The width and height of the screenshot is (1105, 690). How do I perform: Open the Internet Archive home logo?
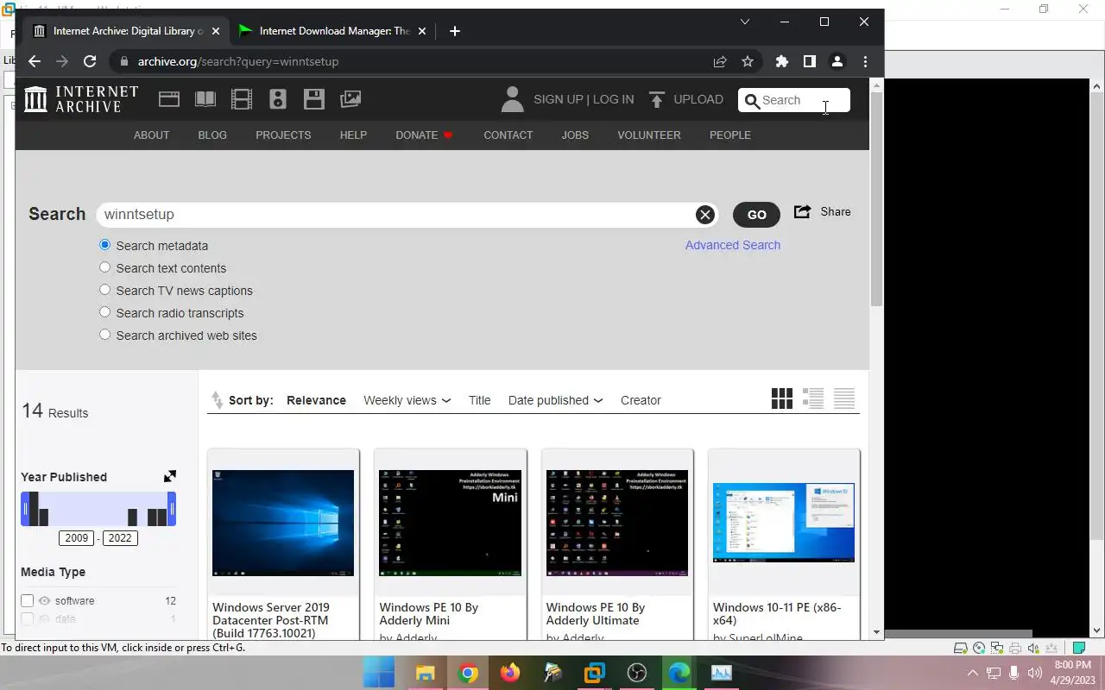[81, 99]
